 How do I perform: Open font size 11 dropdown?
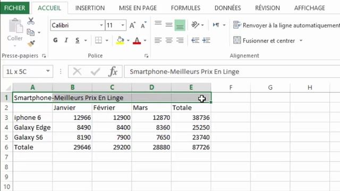pos(123,25)
